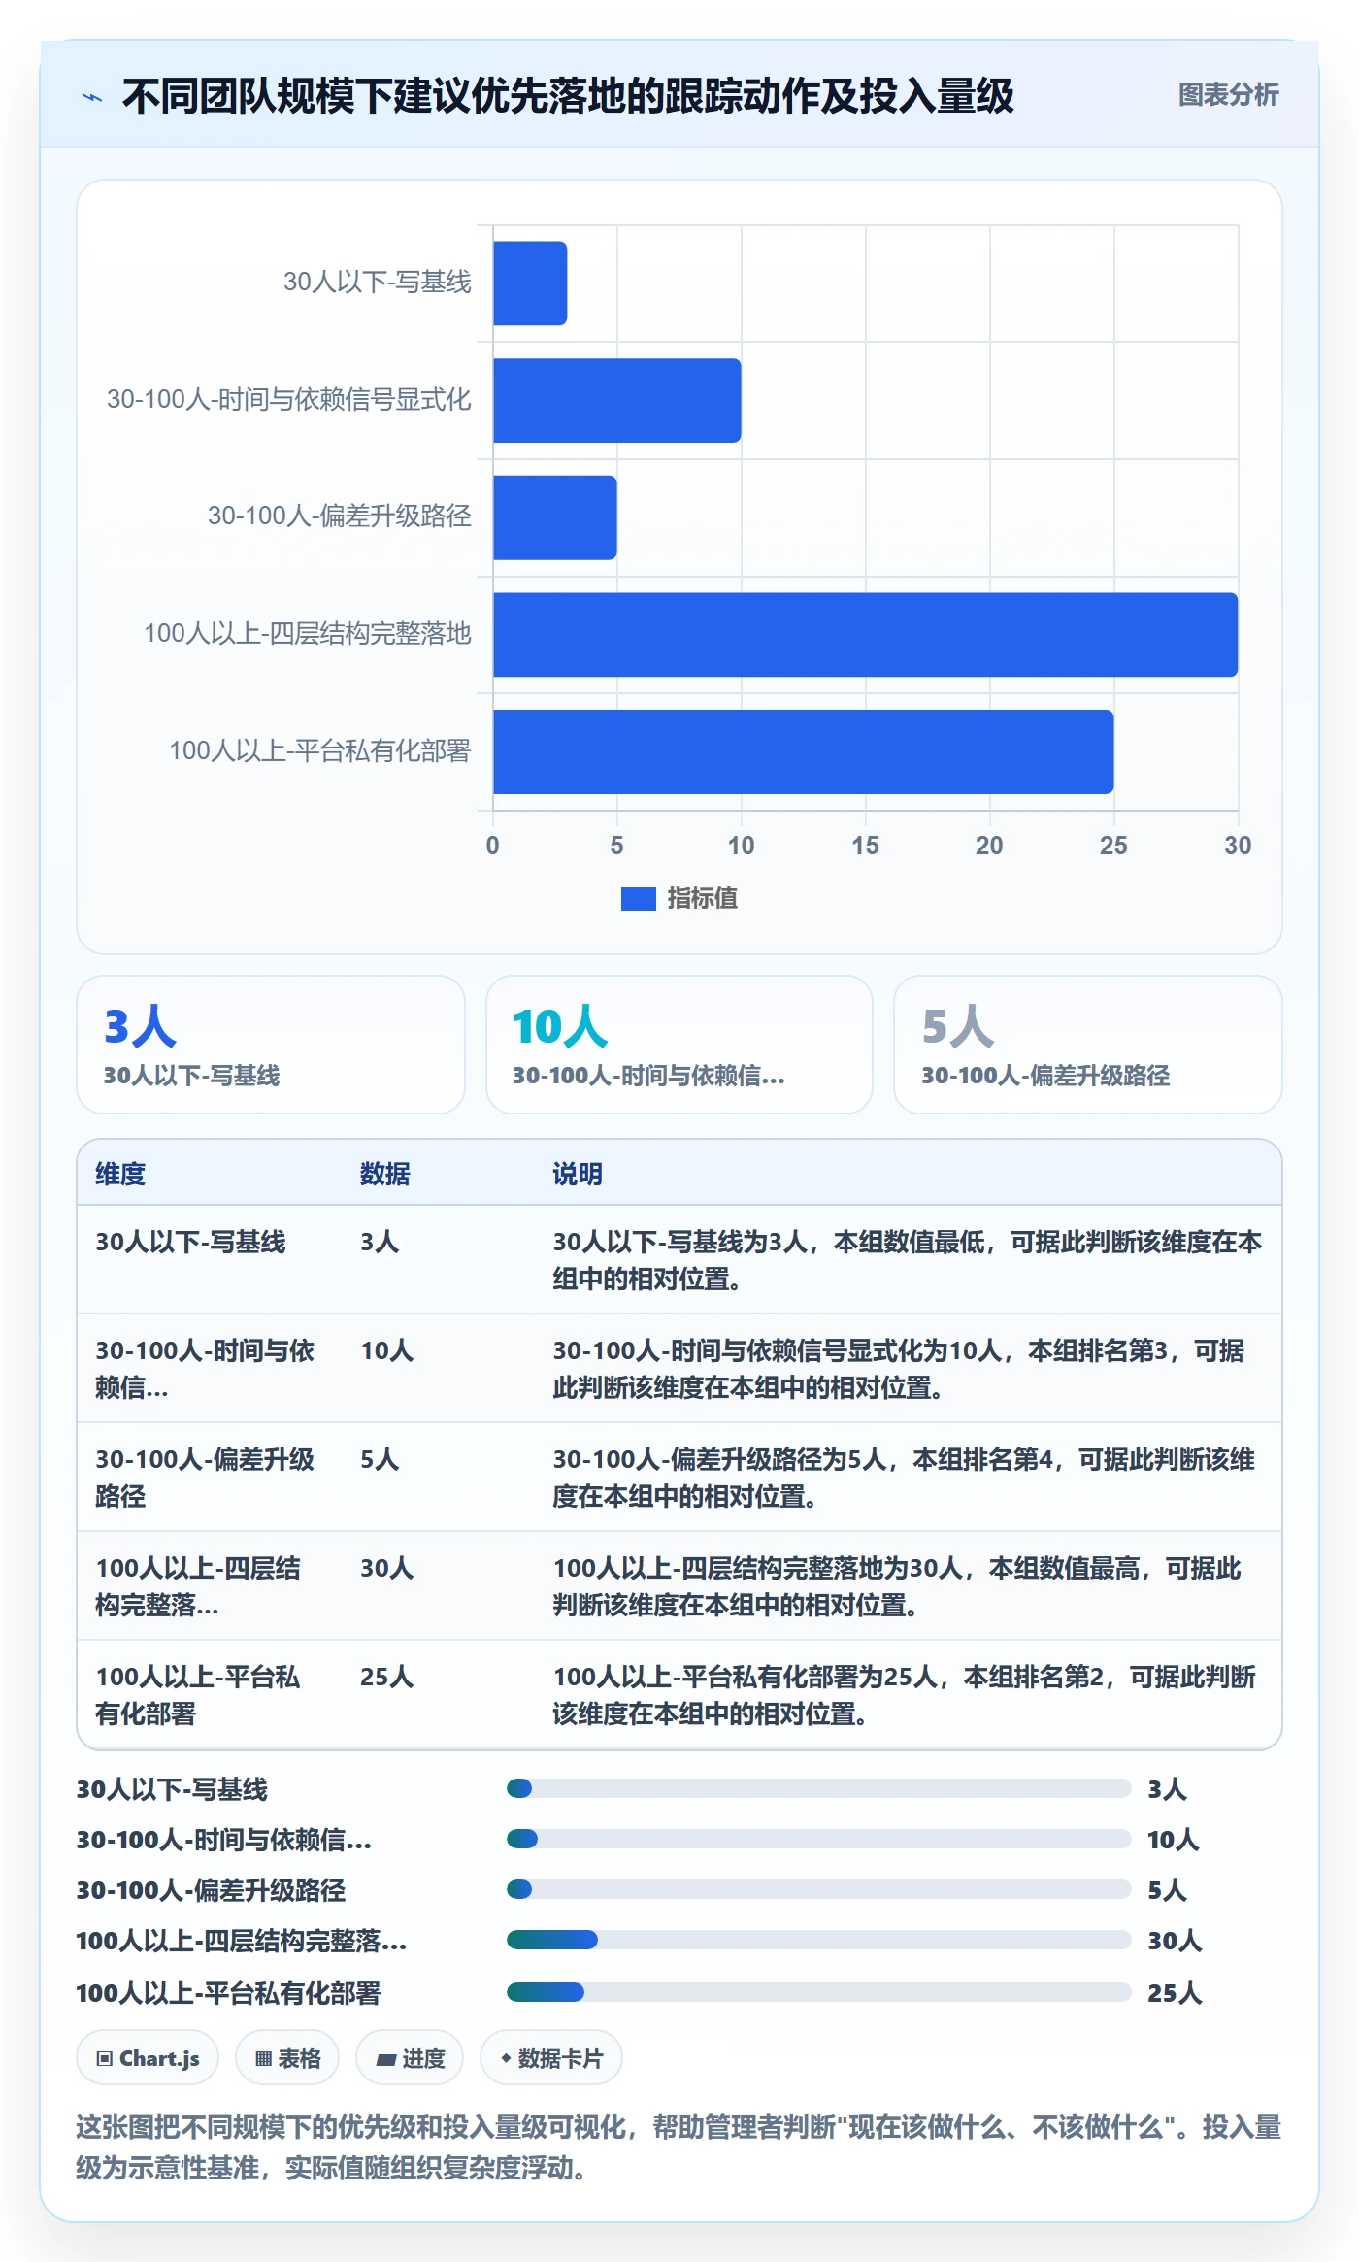Click the 30-100人-偏差升级路径 chart bar
The width and height of the screenshot is (1359, 2262).
[x=555, y=517]
